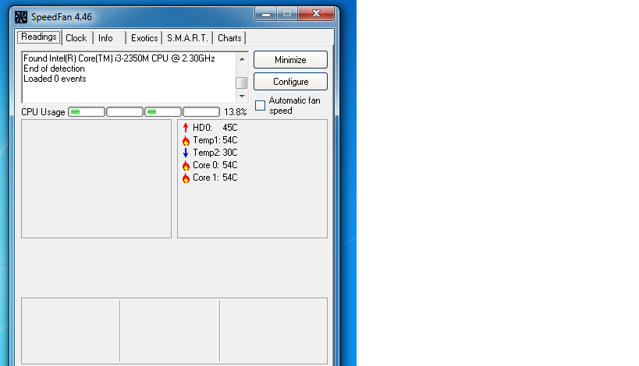Switch to the Charts tab

(229, 38)
